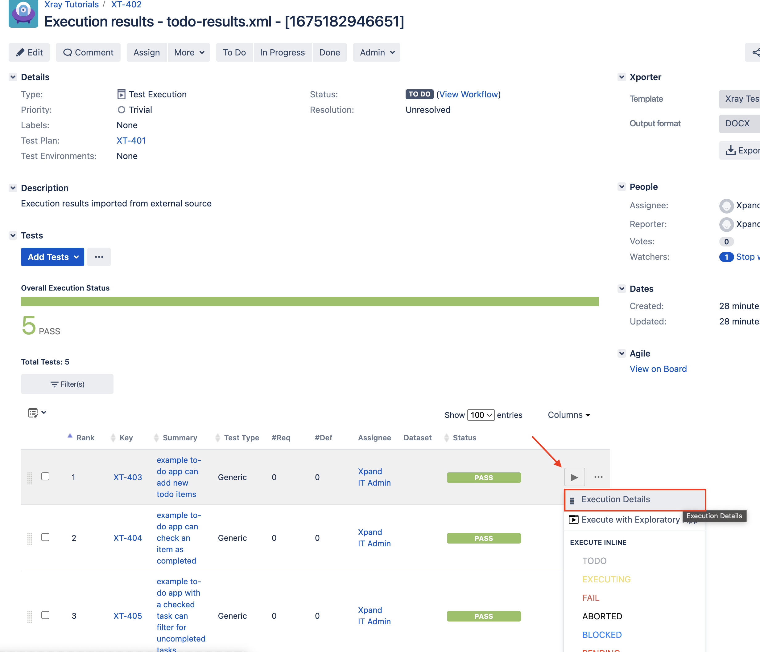This screenshot has height=652, width=760.
Task: Transition issue to Done
Action: 329,52
